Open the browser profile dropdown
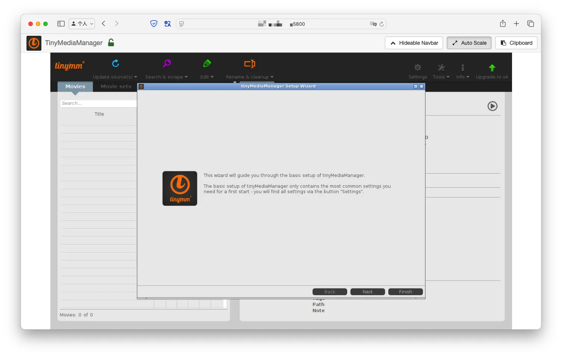Screen dimensions: 562x357 pyautogui.click(x=82, y=24)
